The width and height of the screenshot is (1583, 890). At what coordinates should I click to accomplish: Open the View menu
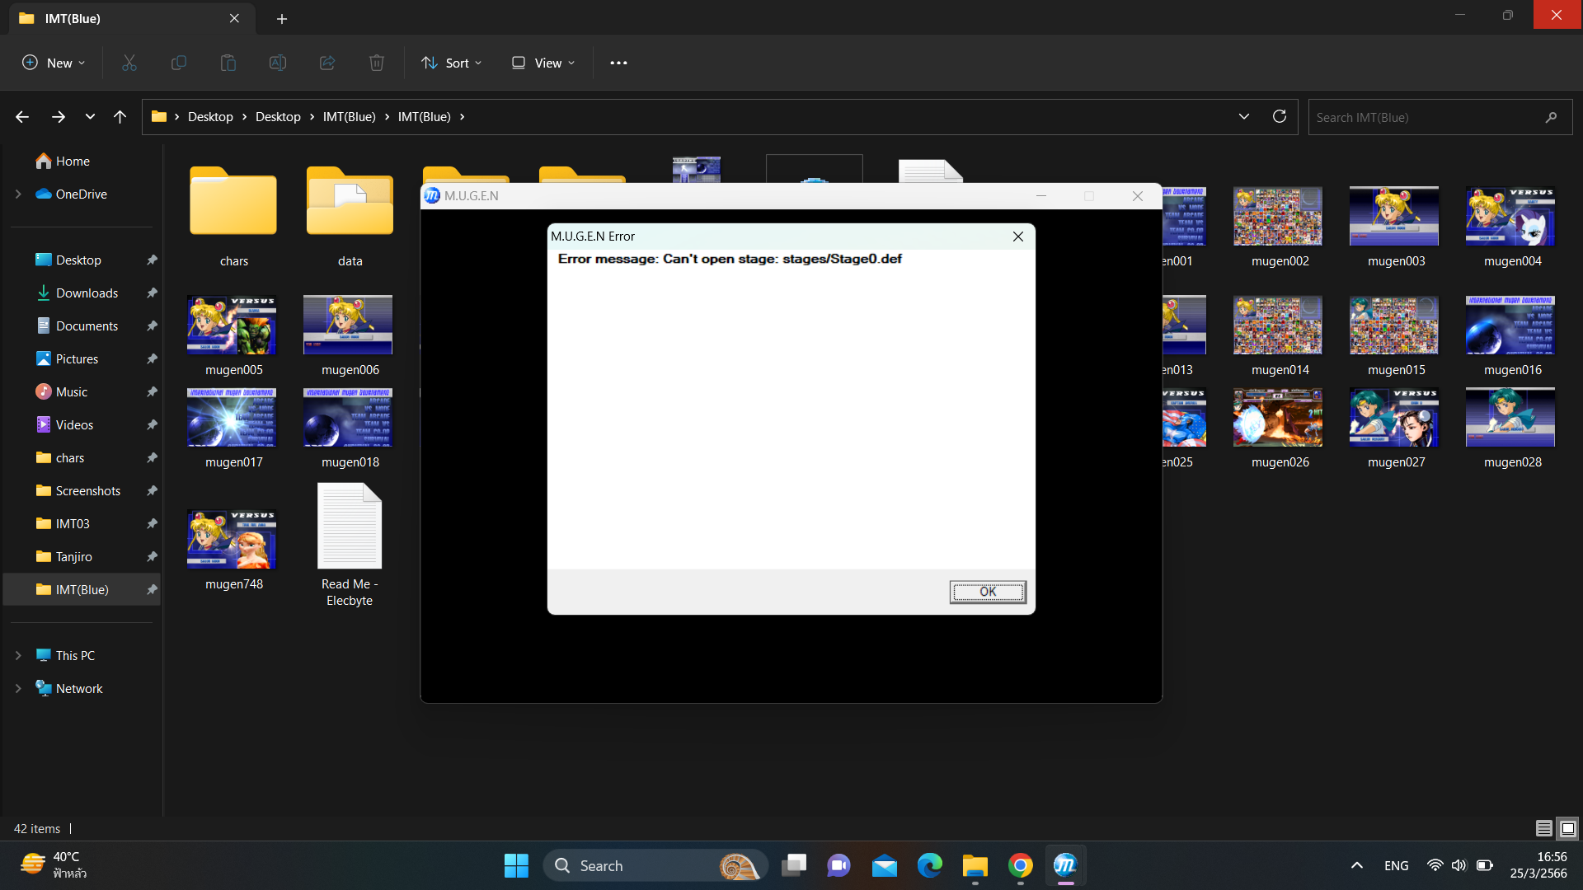(x=543, y=63)
